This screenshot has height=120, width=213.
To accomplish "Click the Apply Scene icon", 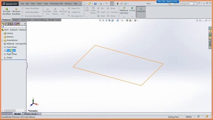I will pos(130,20).
